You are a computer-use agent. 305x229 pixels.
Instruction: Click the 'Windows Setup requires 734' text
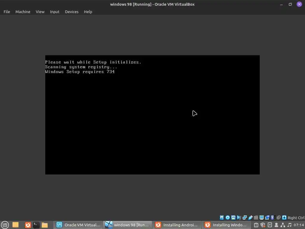click(x=80, y=72)
